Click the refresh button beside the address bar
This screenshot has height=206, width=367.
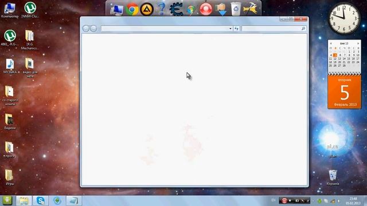[236, 29]
